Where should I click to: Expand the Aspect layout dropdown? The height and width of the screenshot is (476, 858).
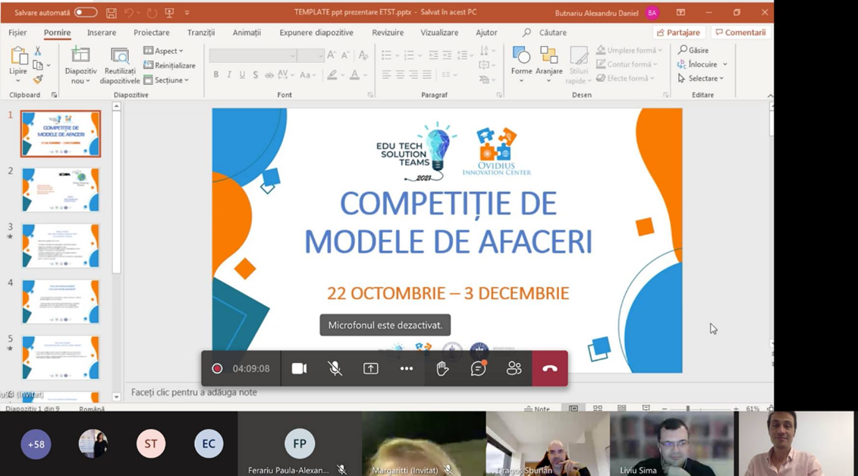pos(164,51)
